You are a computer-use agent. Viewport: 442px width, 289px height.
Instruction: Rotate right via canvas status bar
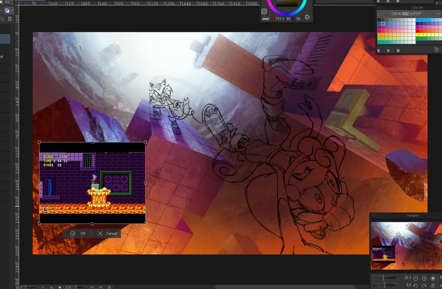[x=101, y=287]
